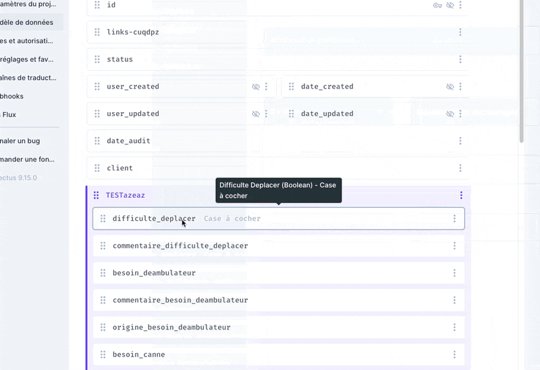
Task: Click the primary key icon on id row
Action: pos(437,5)
